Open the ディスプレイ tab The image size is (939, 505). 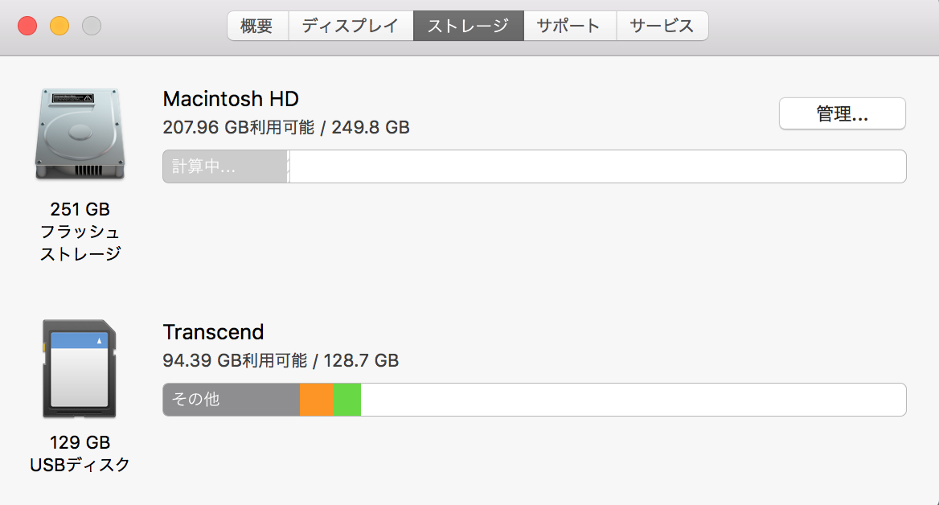351,26
